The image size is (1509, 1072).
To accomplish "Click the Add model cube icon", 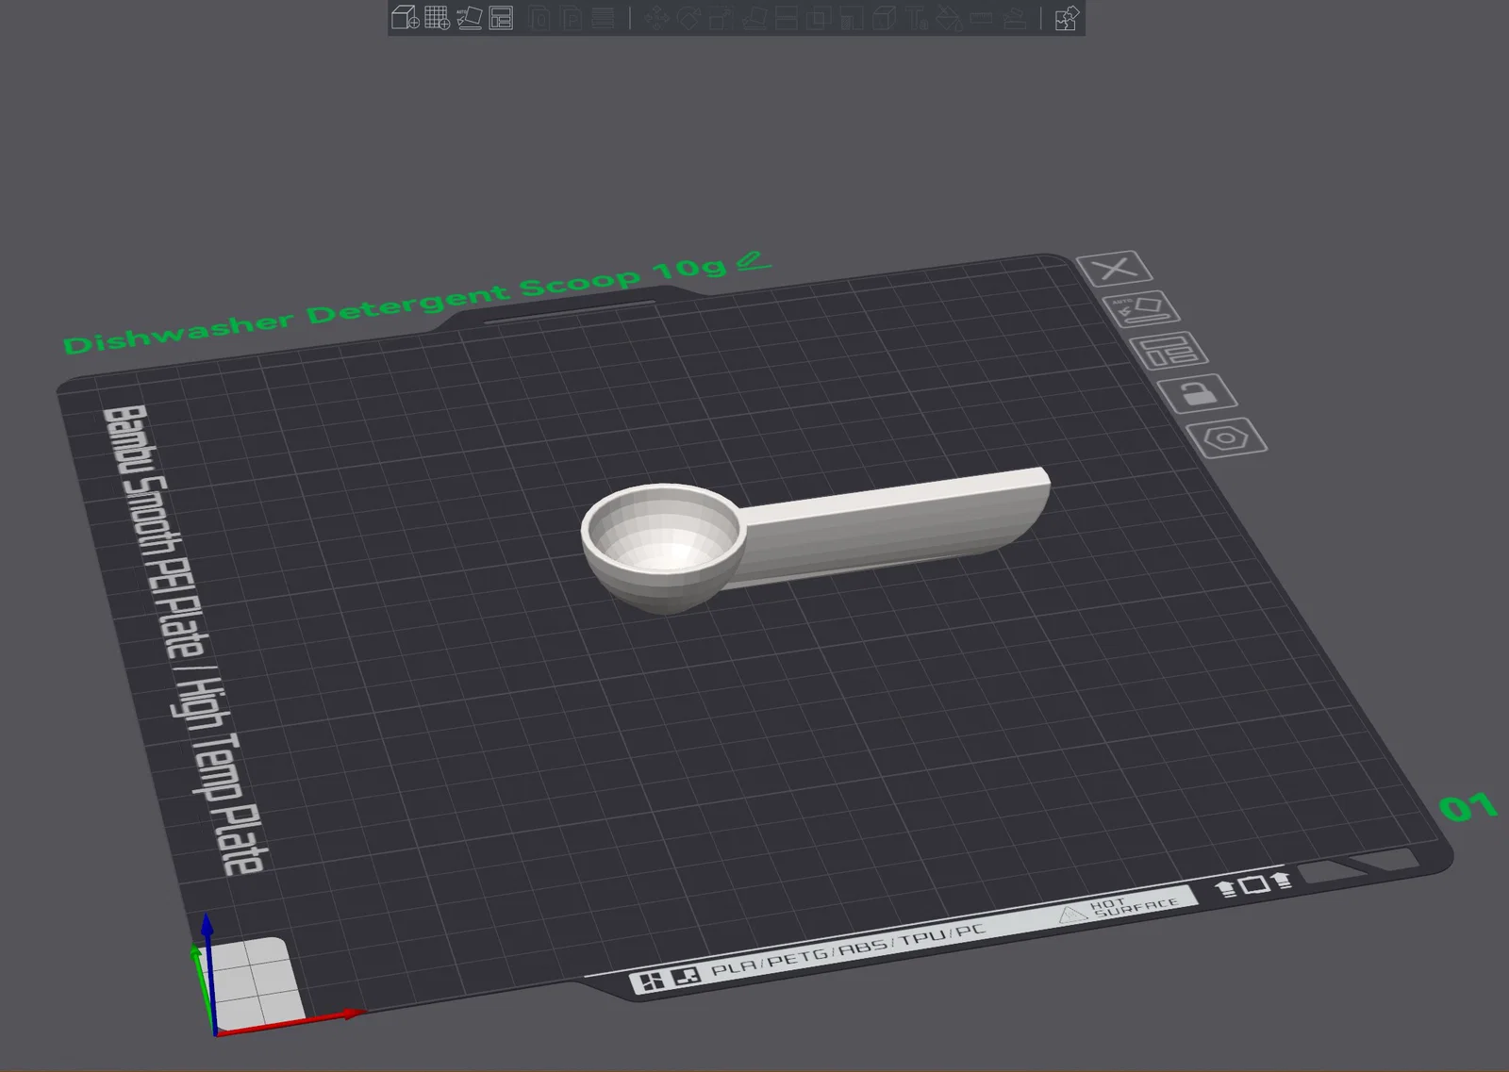I will point(405,17).
